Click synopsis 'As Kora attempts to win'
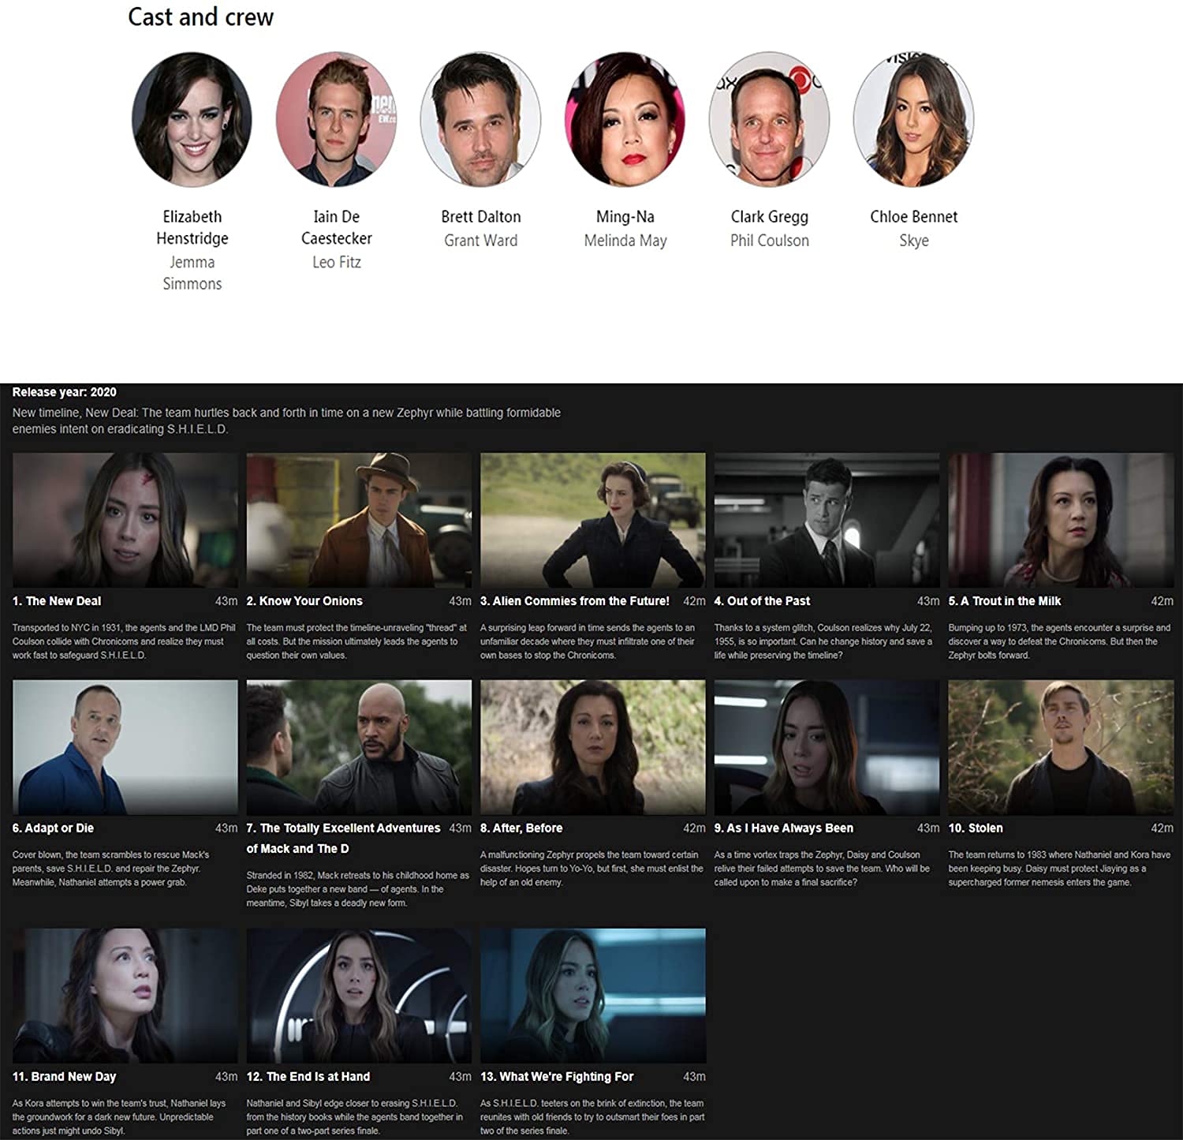The width and height of the screenshot is (1183, 1140). tap(119, 1117)
